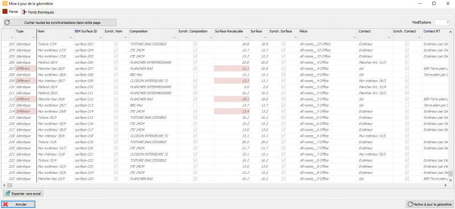Screen dimensions: 455x209
Task: Open the Synch. Contact filter dropdown
Action: [419, 37]
